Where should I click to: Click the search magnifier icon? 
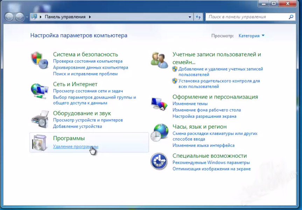click(291, 17)
